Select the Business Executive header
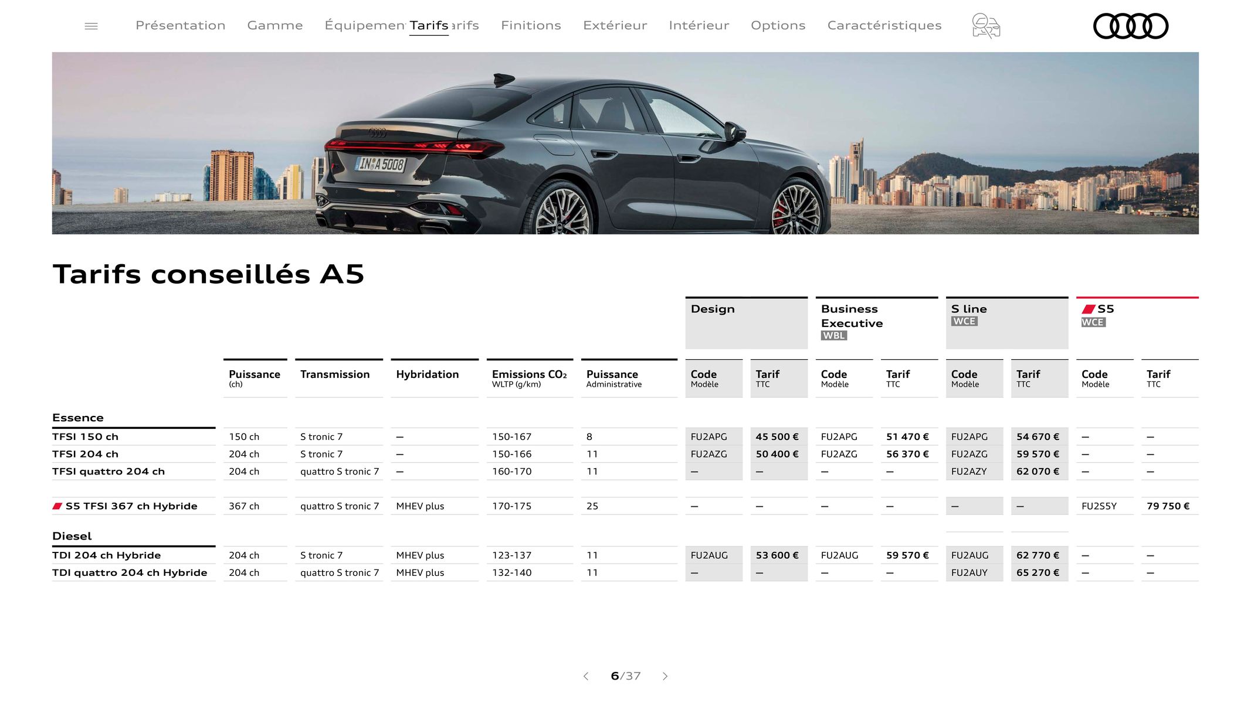 point(876,323)
